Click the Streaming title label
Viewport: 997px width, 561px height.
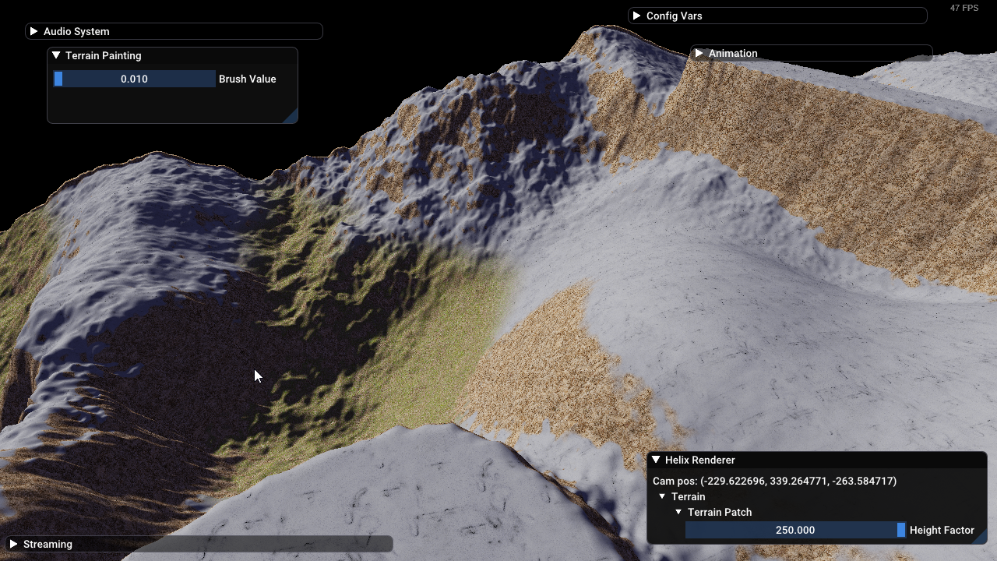click(x=48, y=544)
